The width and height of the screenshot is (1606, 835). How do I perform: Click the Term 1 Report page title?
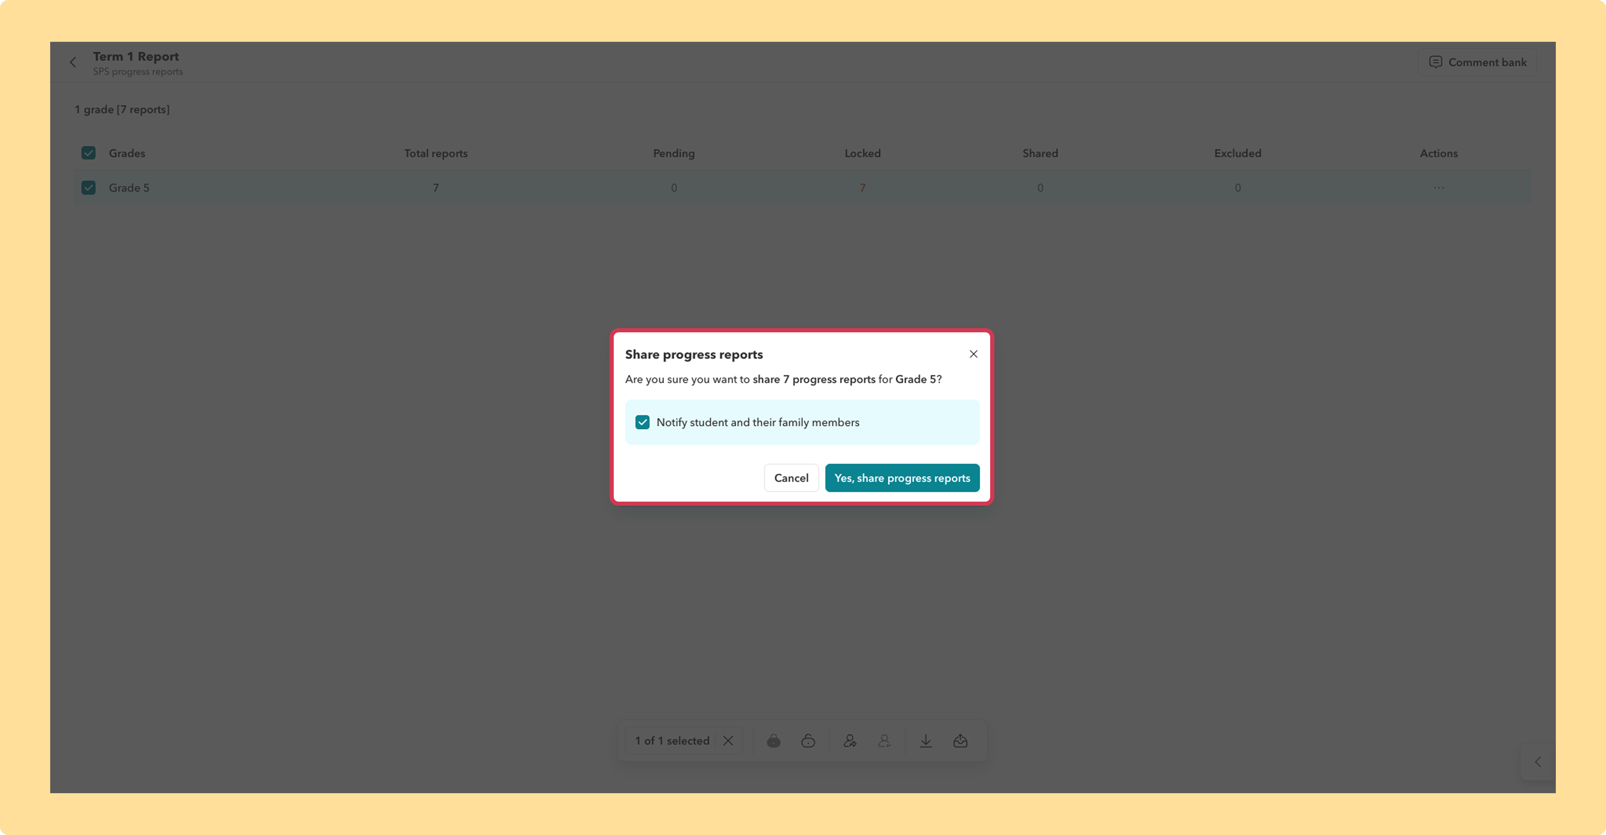click(x=136, y=56)
